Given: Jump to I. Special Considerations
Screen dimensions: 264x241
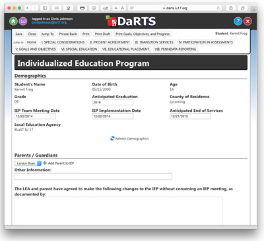Looking at the screenshot, I should tap(63, 42).
